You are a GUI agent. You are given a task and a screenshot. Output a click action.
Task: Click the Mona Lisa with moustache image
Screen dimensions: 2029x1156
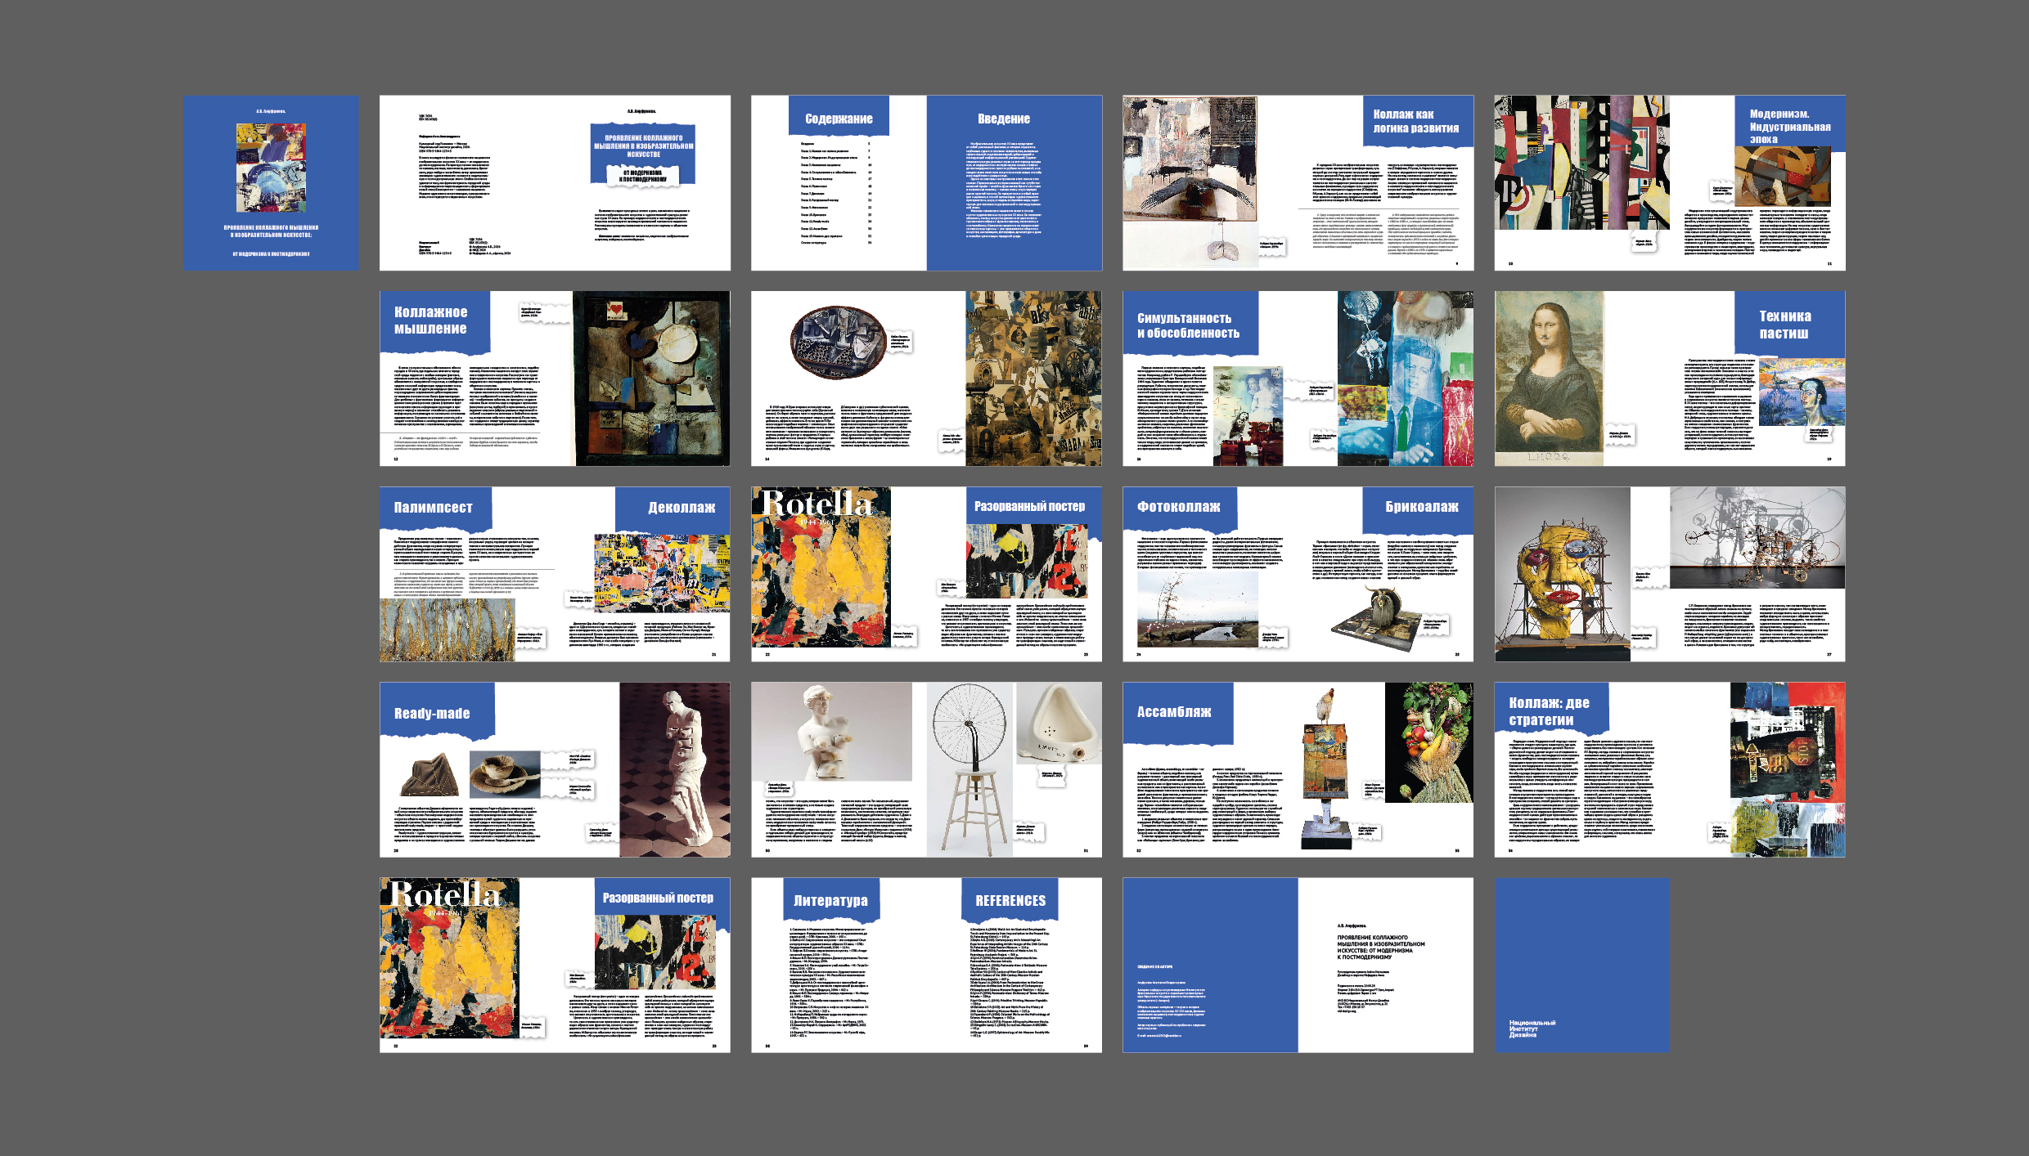tap(1549, 379)
